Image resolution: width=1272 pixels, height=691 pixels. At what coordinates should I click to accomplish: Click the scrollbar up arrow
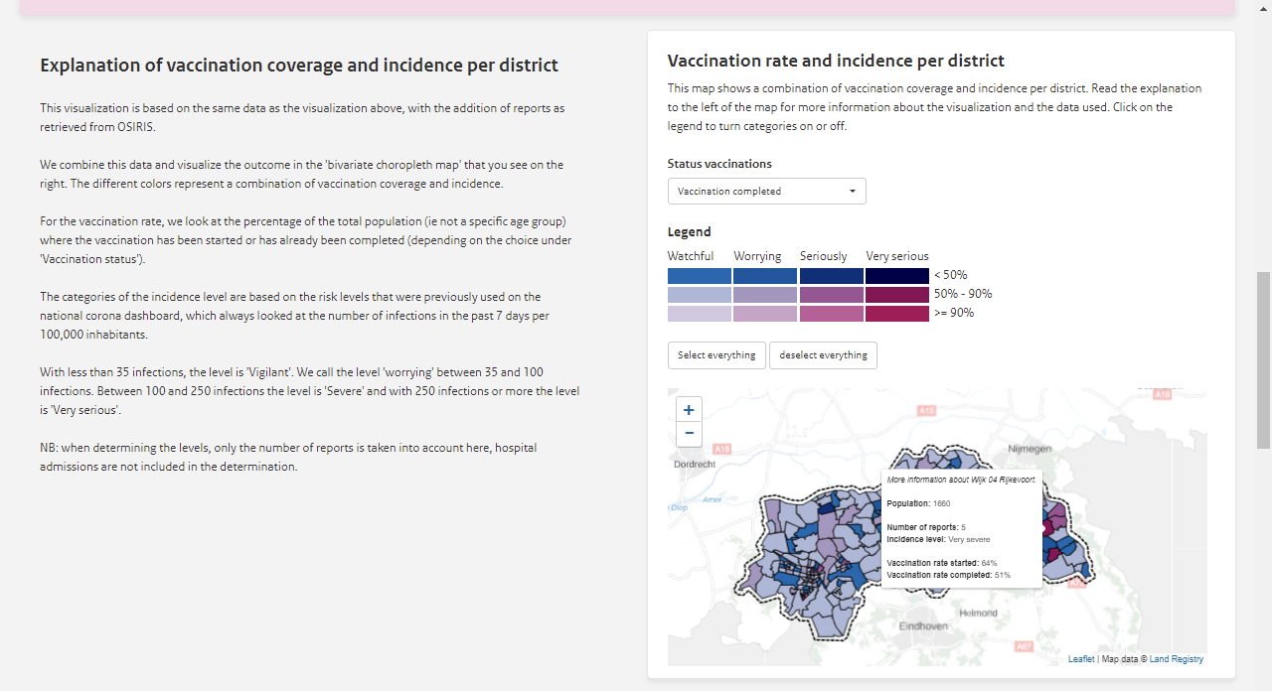(1263, 8)
